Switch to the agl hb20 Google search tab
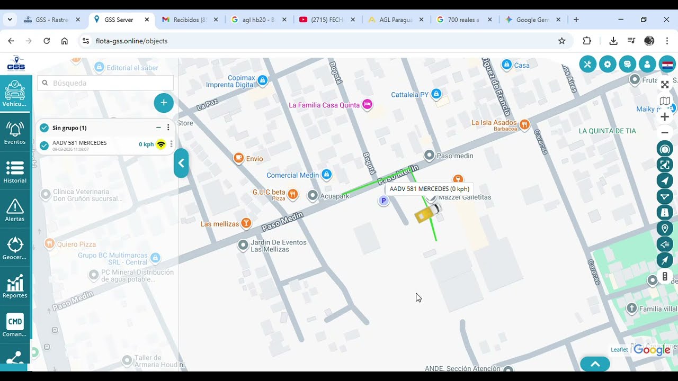Viewport: 678px width, 381px height. (x=258, y=20)
